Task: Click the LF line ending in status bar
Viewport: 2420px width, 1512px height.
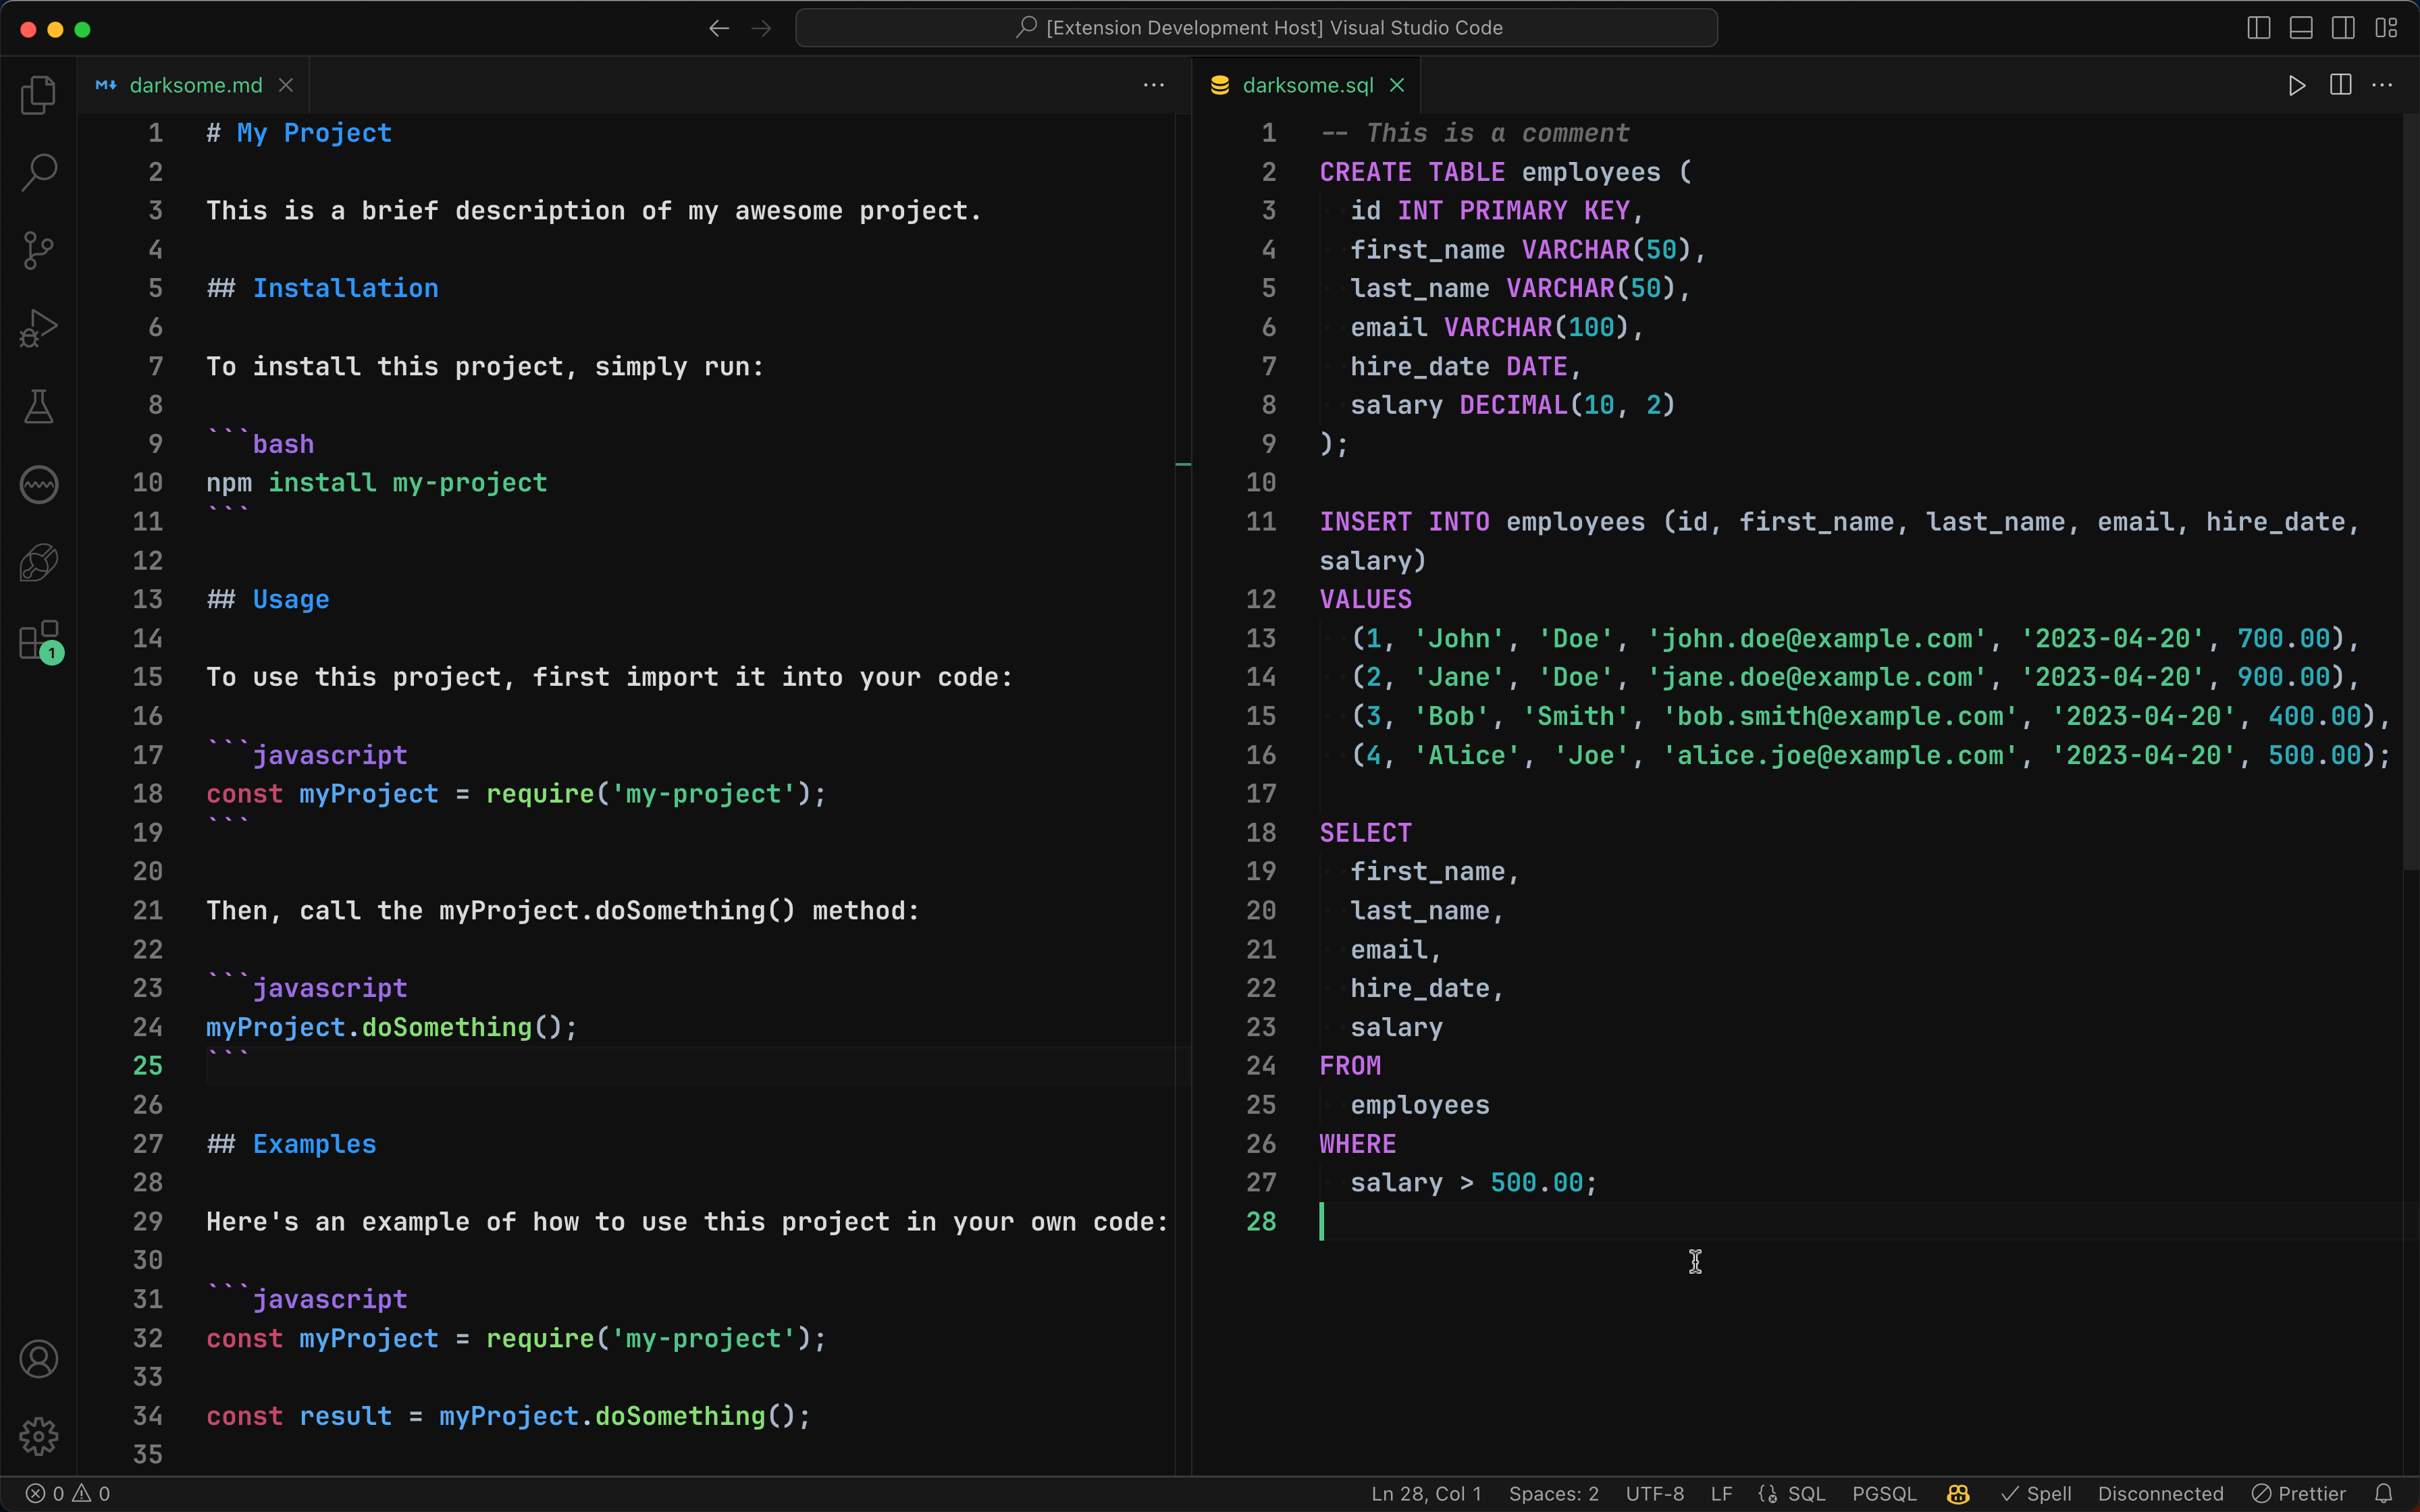Action: [1723, 1493]
